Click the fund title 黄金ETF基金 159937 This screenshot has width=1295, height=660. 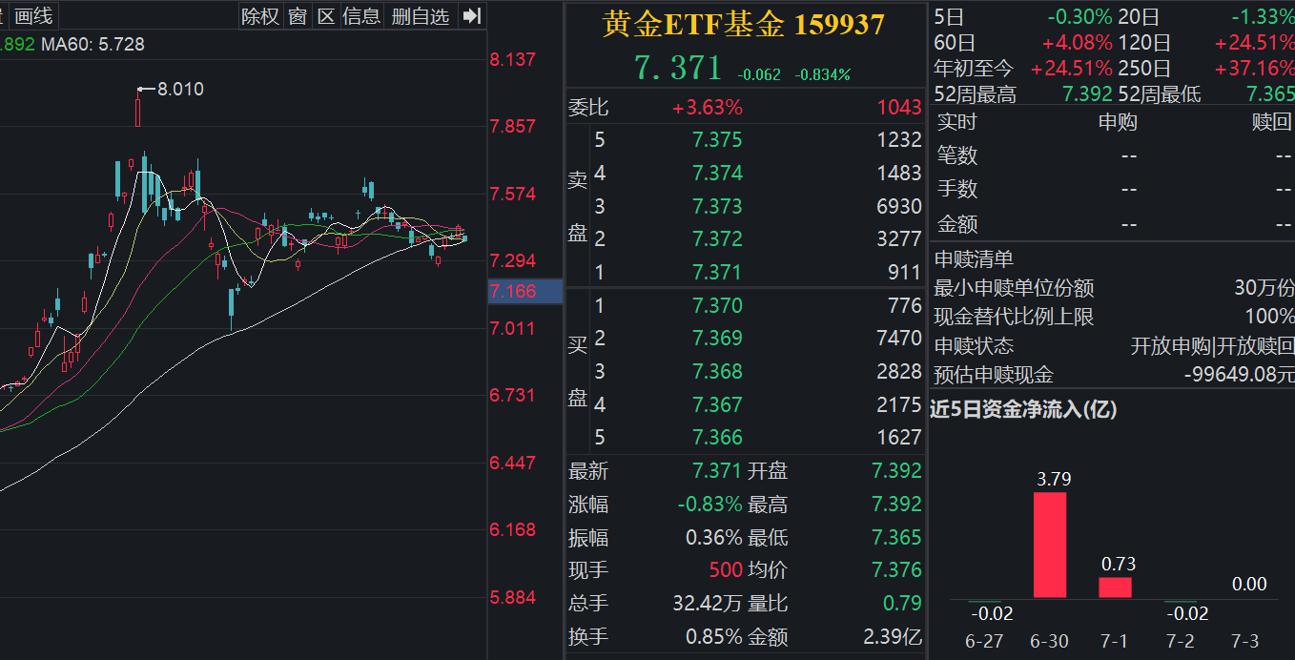tap(741, 25)
